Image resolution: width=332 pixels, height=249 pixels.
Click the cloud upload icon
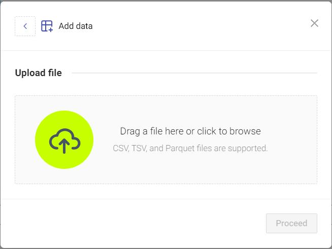[64, 139]
